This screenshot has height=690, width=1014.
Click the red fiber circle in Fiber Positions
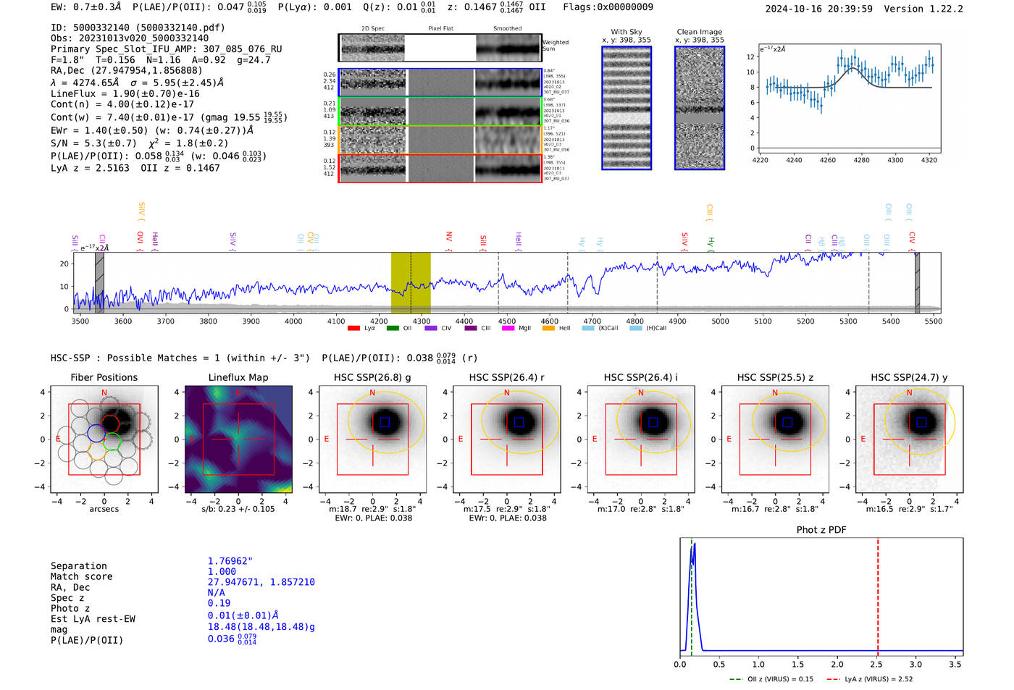(x=110, y=424)
